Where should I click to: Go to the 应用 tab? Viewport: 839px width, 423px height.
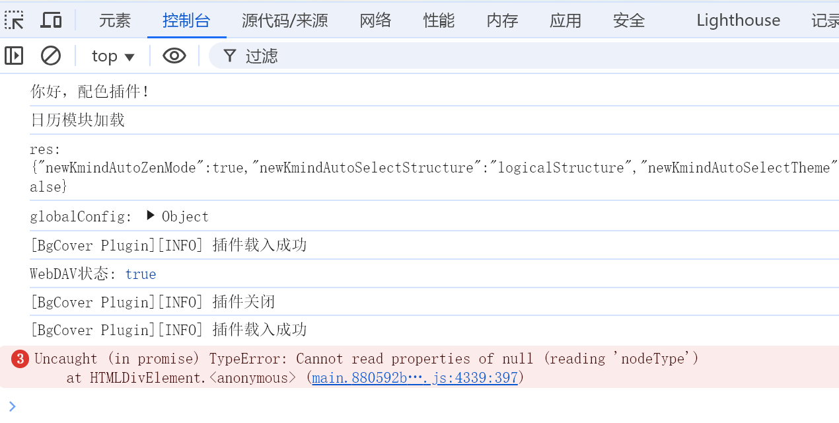coord(565,20)
